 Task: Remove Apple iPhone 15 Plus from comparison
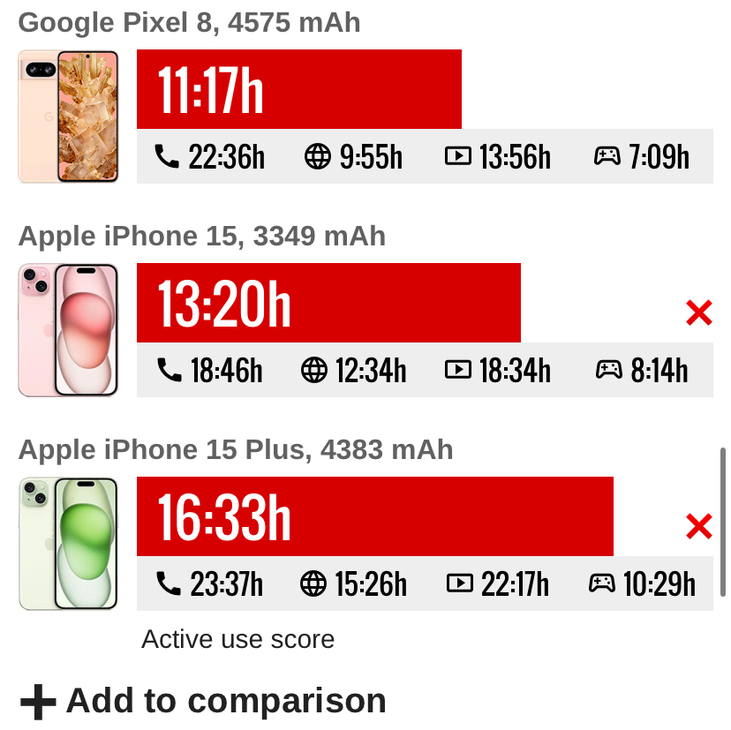coord(699,526)
